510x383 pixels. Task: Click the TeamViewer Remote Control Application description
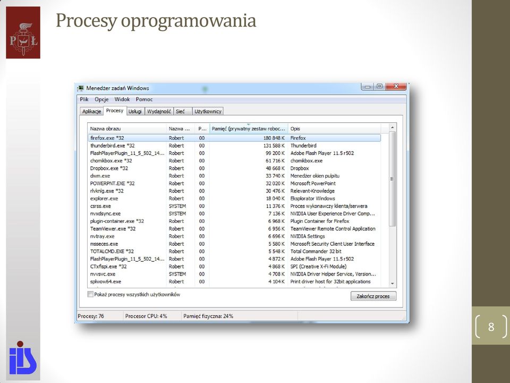tap(333, 229)
